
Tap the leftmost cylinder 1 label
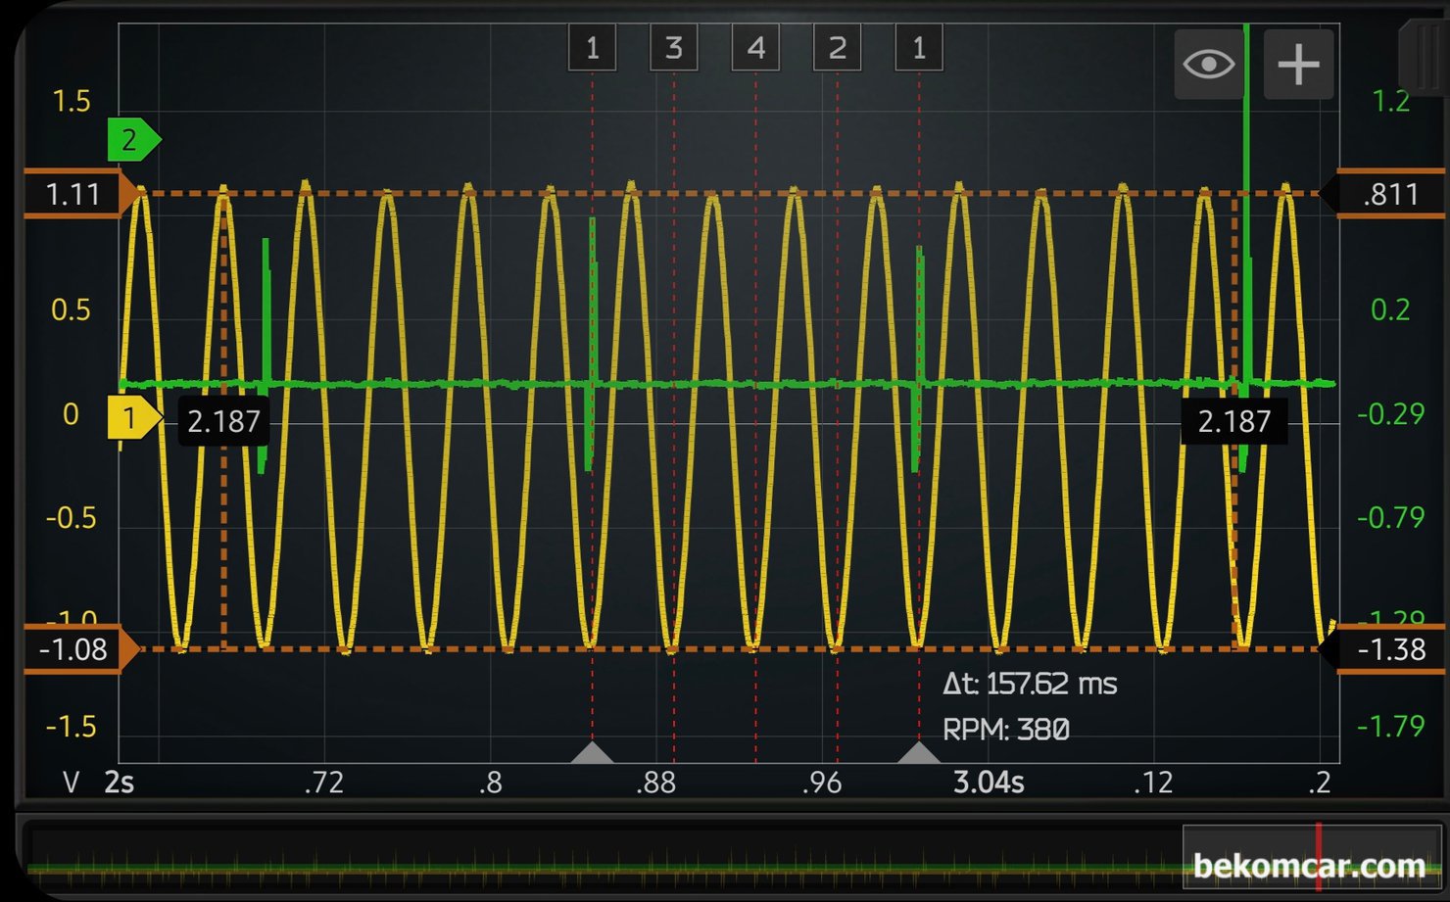pyautogui.click(x=592, y=48)
